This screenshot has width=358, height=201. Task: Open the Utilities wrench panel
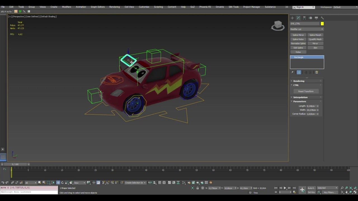(322, 18)
